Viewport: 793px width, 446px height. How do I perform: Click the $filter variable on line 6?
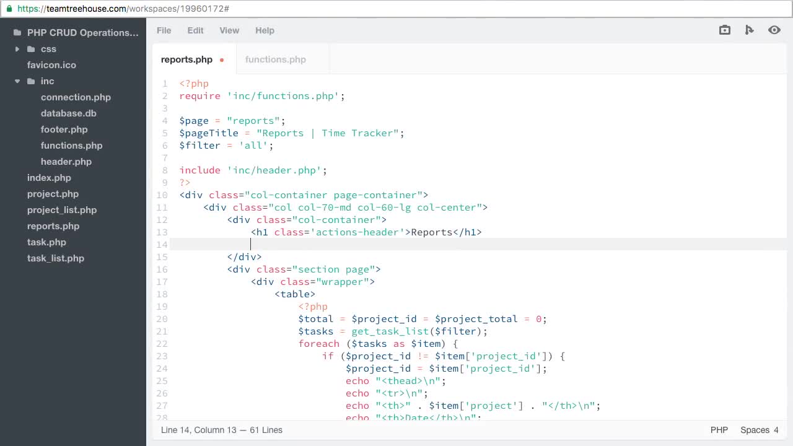[x=199, y=146]
